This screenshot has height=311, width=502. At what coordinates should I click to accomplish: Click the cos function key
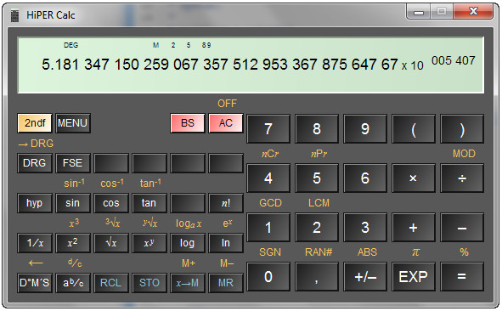click(x=111, y=203)
